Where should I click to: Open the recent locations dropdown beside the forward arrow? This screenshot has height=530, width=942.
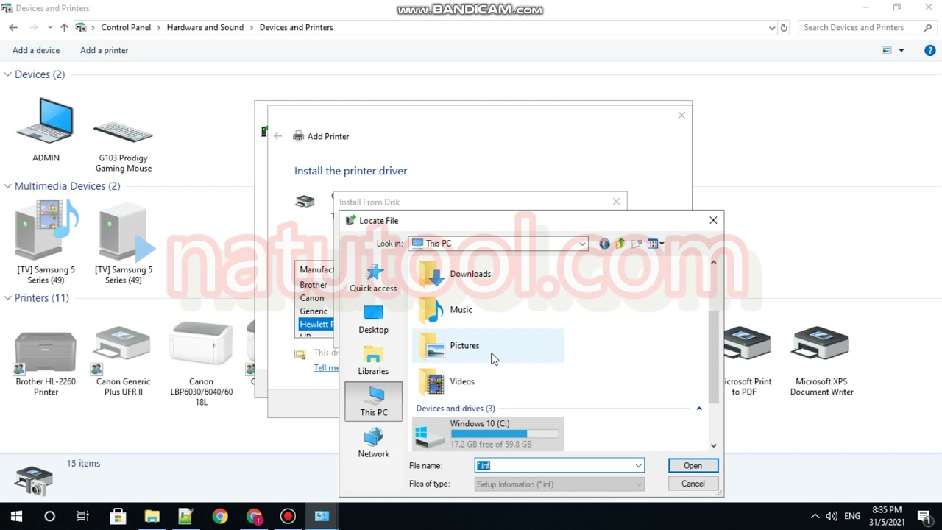click(x=50, y=27)
